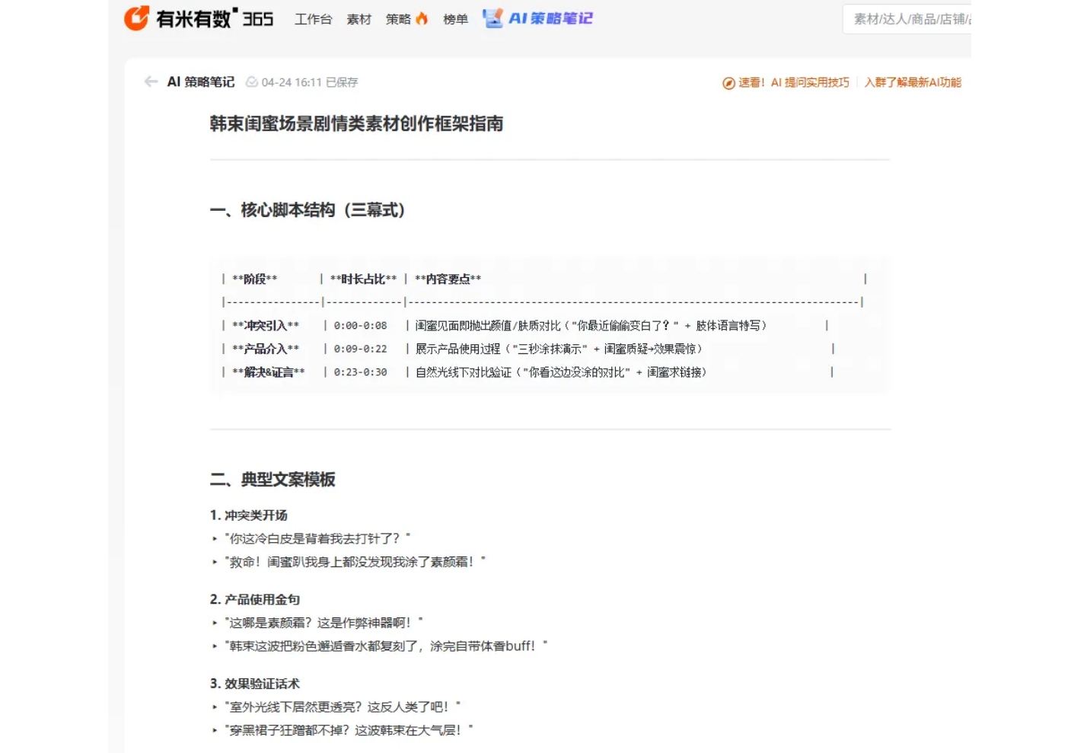Click the subheading 2. 产品使用金句

click(255, 600)
